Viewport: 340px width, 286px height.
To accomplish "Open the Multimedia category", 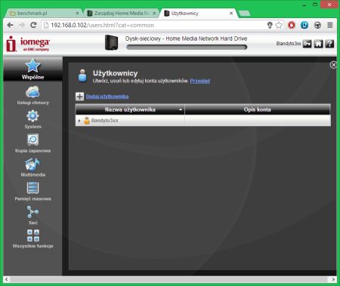I will coord(32,168).
